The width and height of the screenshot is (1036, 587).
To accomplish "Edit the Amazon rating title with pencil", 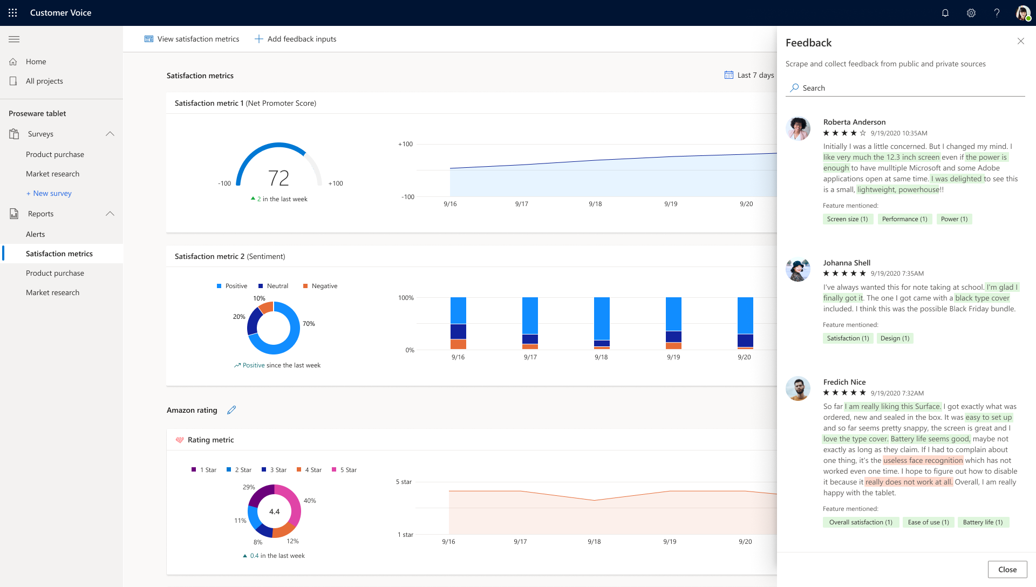I will coord(231,410).
